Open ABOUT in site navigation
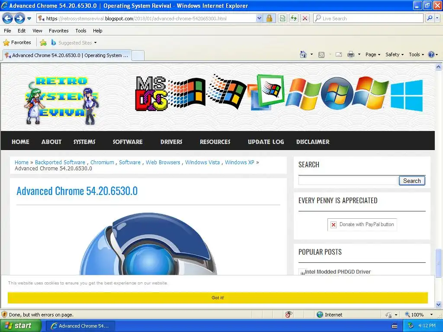 (51, 142)
